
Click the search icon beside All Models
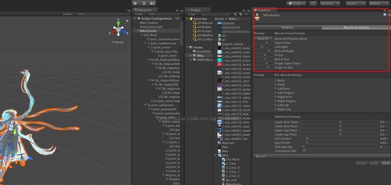[x=195, y=27]
